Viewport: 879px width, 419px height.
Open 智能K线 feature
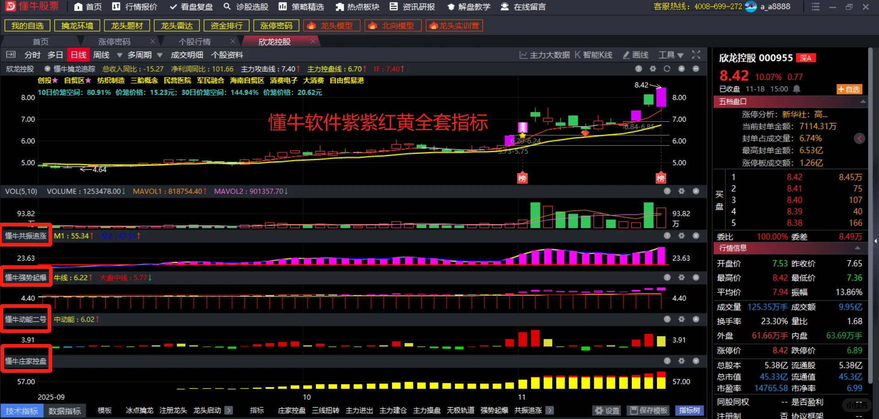593,55
